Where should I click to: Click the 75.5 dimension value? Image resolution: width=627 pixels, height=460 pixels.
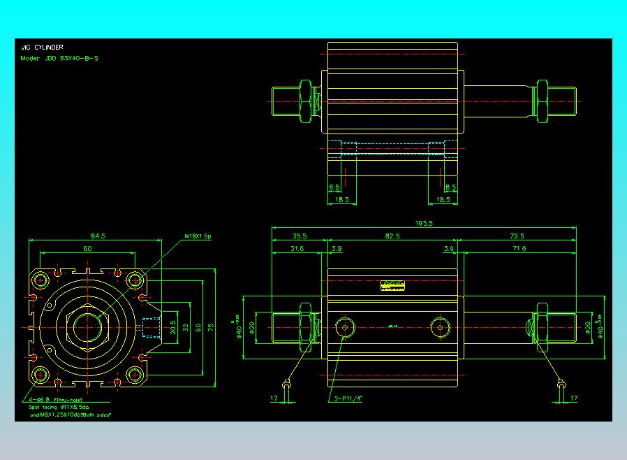coord(517,236)
